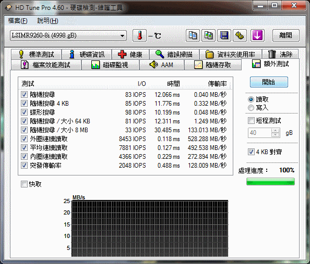Select the 寫入 radio button
Viewport: 310px width, 264px height.
251,108
